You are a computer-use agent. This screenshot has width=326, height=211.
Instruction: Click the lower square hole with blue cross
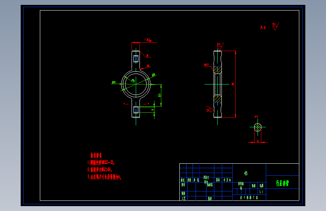pos(136,110)
